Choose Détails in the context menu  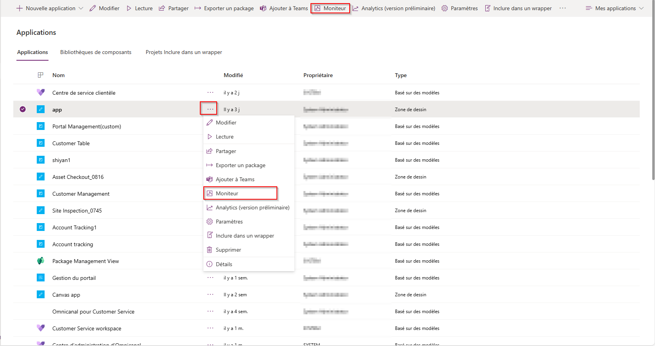249,264
